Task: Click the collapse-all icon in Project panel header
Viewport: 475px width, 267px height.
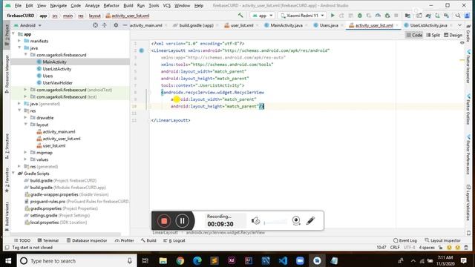Action: [x=105, y=25]
